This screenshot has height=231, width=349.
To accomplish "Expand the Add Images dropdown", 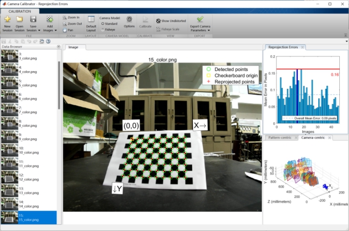I will (x=50, y=30).
